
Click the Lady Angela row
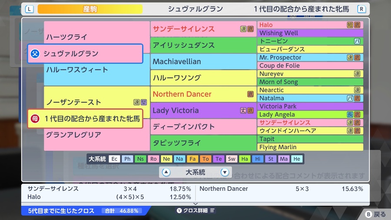pyautogui.click(x=310, y=114)
